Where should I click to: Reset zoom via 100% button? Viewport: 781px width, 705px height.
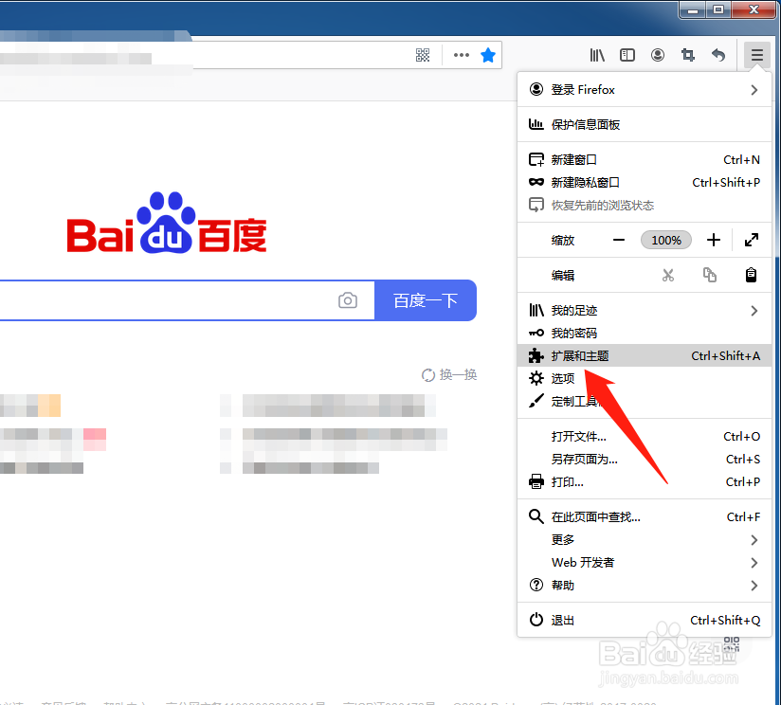coord(666,240)
